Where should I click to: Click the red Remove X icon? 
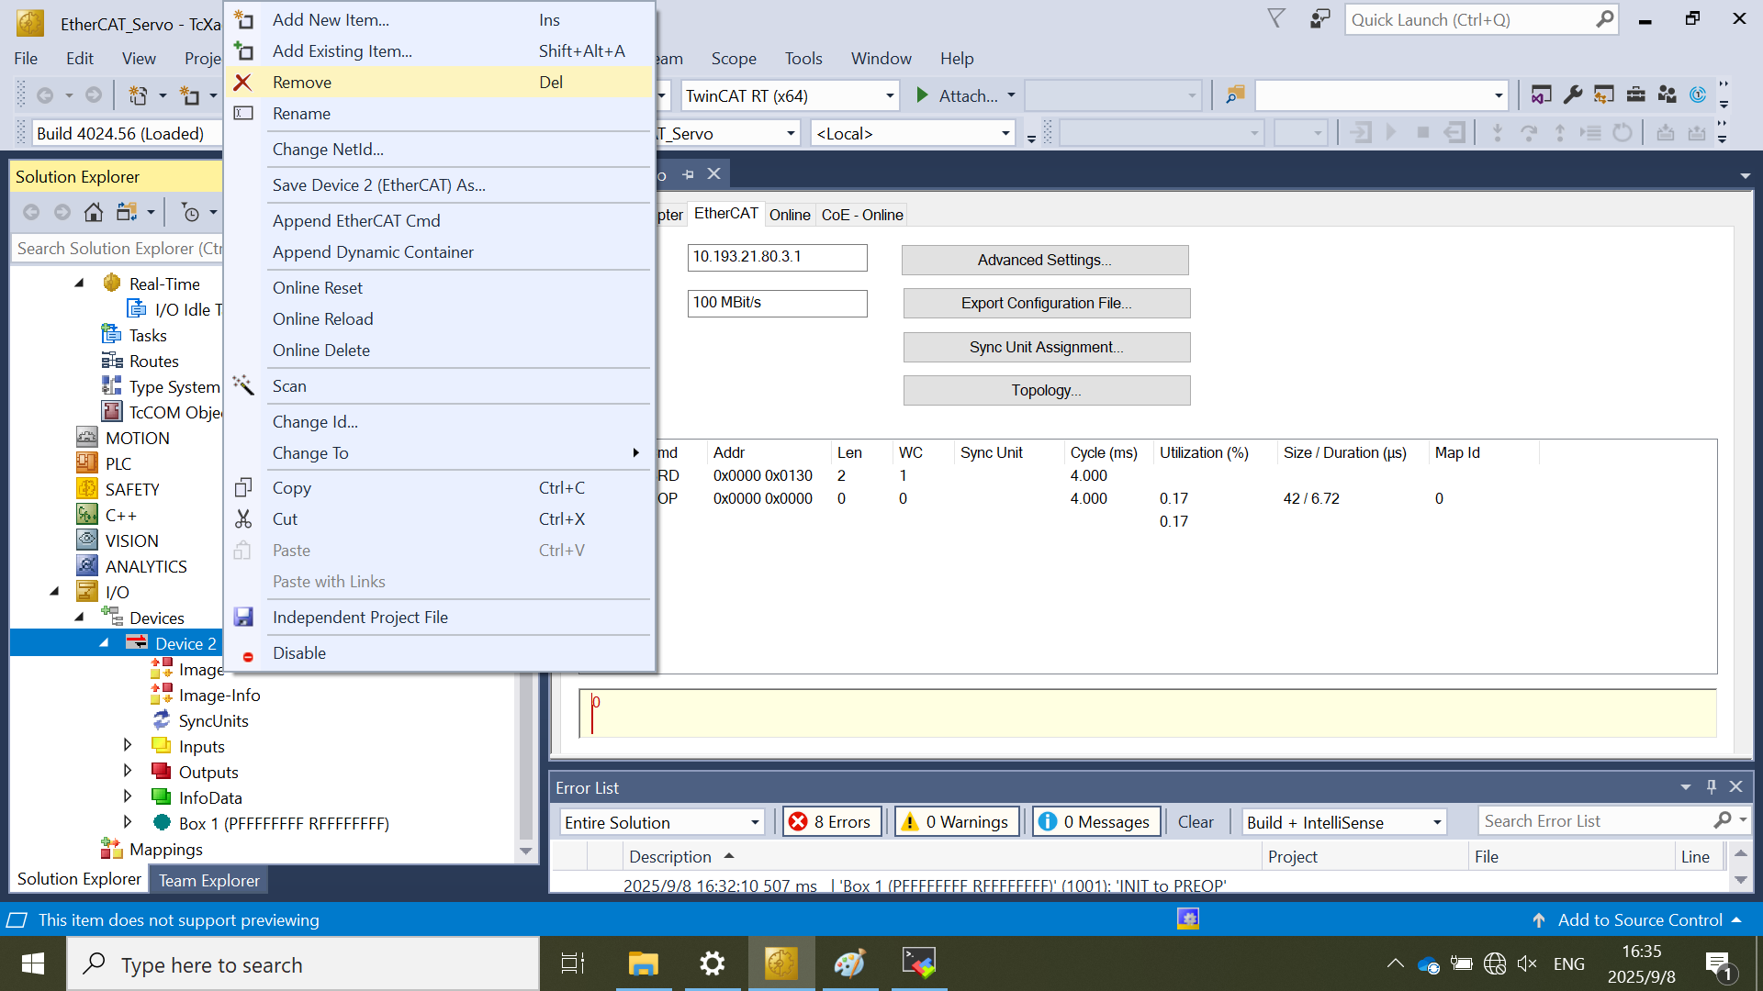click(242, 83)
